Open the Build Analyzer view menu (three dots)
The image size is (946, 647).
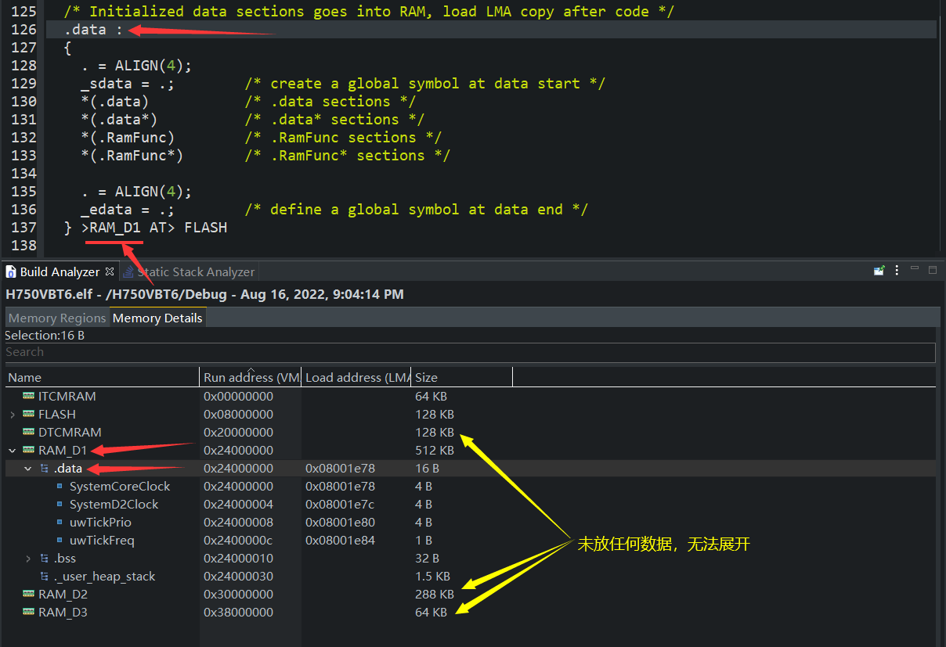click(897, 271)
